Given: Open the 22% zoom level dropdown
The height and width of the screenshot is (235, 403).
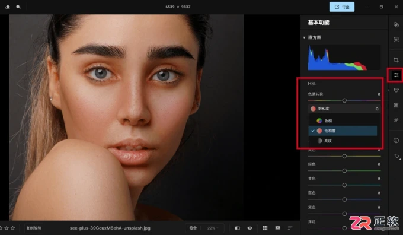Looking at the screenshot, I should pos(213,228).
